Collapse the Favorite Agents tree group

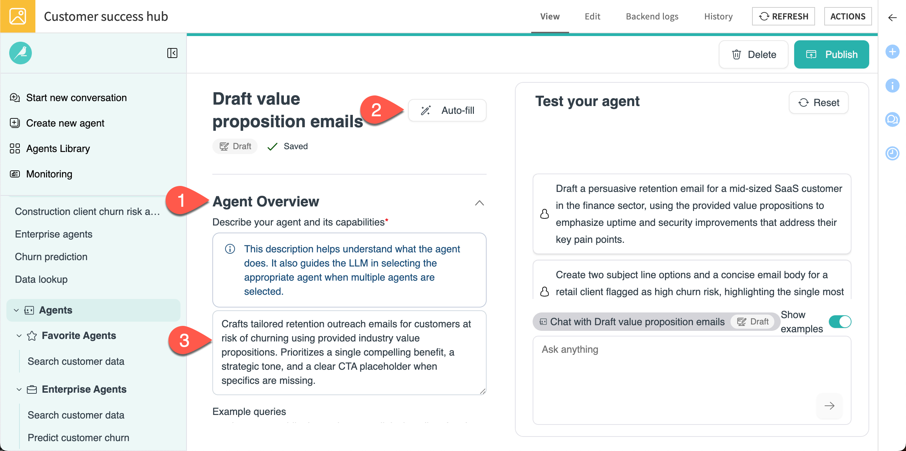[x=19, y=335]
